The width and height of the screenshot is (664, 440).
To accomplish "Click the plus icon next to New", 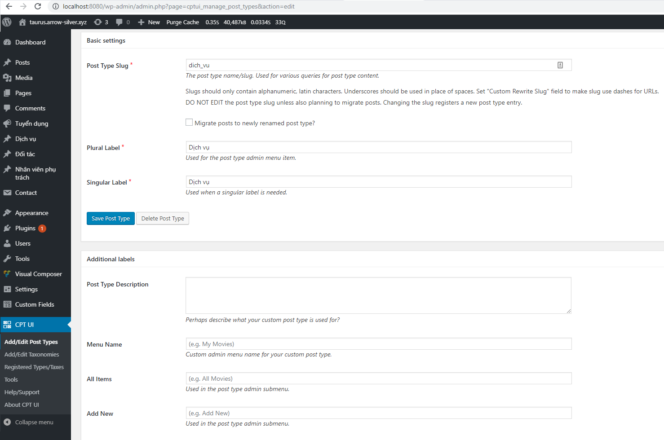I will [x=141, y=22].
